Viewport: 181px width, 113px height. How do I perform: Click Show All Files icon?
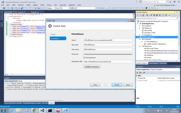160,15
